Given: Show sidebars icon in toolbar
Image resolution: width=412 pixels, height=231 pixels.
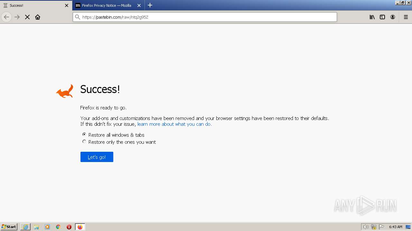Looking at the screenshot, I should (382, 17).
